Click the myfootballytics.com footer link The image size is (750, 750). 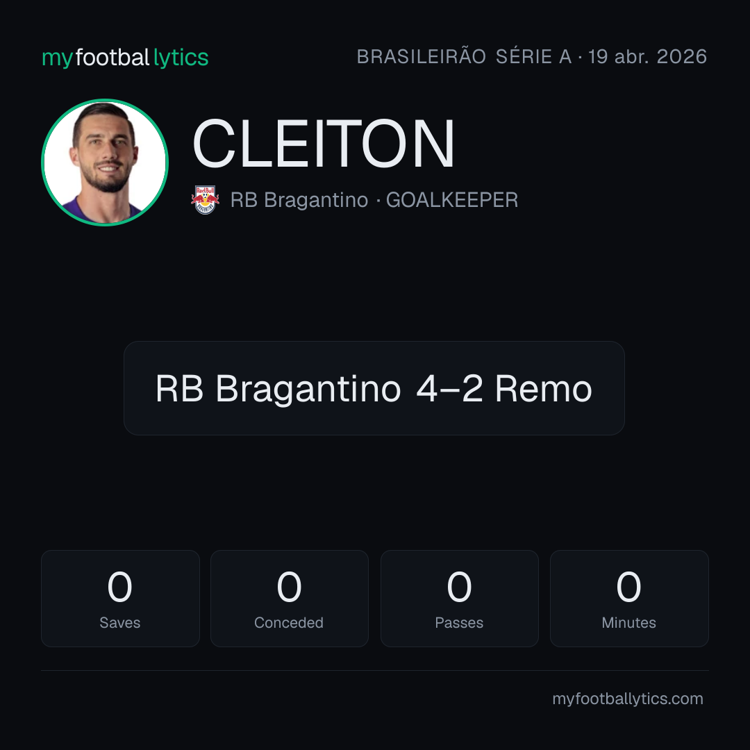click(x=628, y=699)
